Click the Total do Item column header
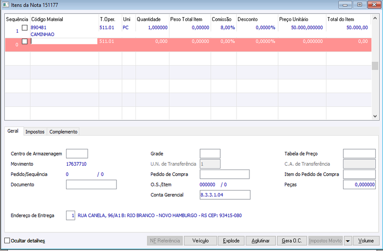Image resolution: width=383 pixels, height=251 pixels. click(341, 19)
